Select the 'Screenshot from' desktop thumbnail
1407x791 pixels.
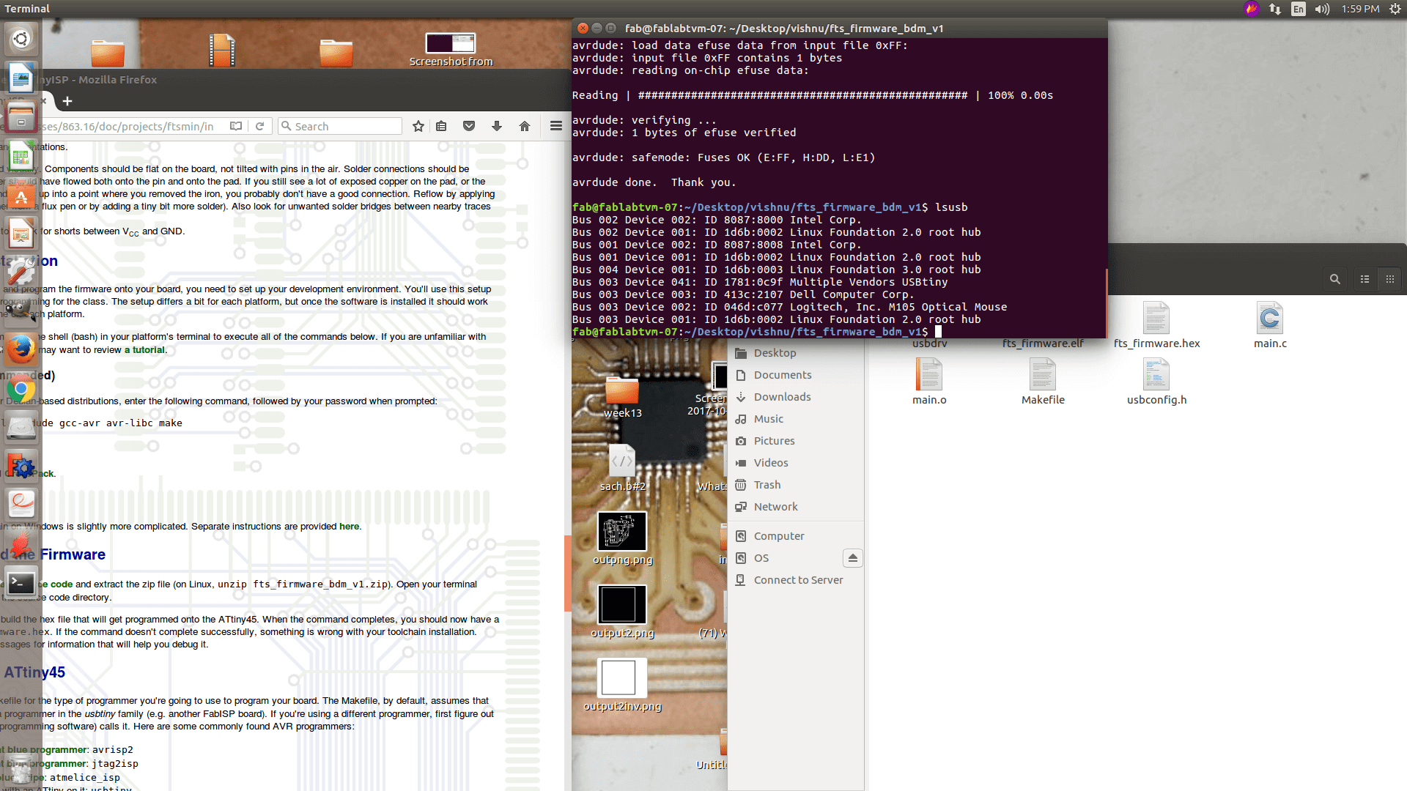(x=451, y=50)
